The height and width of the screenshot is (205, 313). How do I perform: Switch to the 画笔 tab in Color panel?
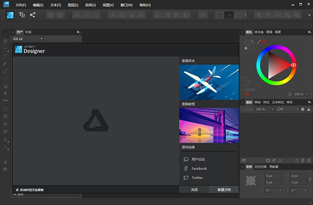[278, 32]
